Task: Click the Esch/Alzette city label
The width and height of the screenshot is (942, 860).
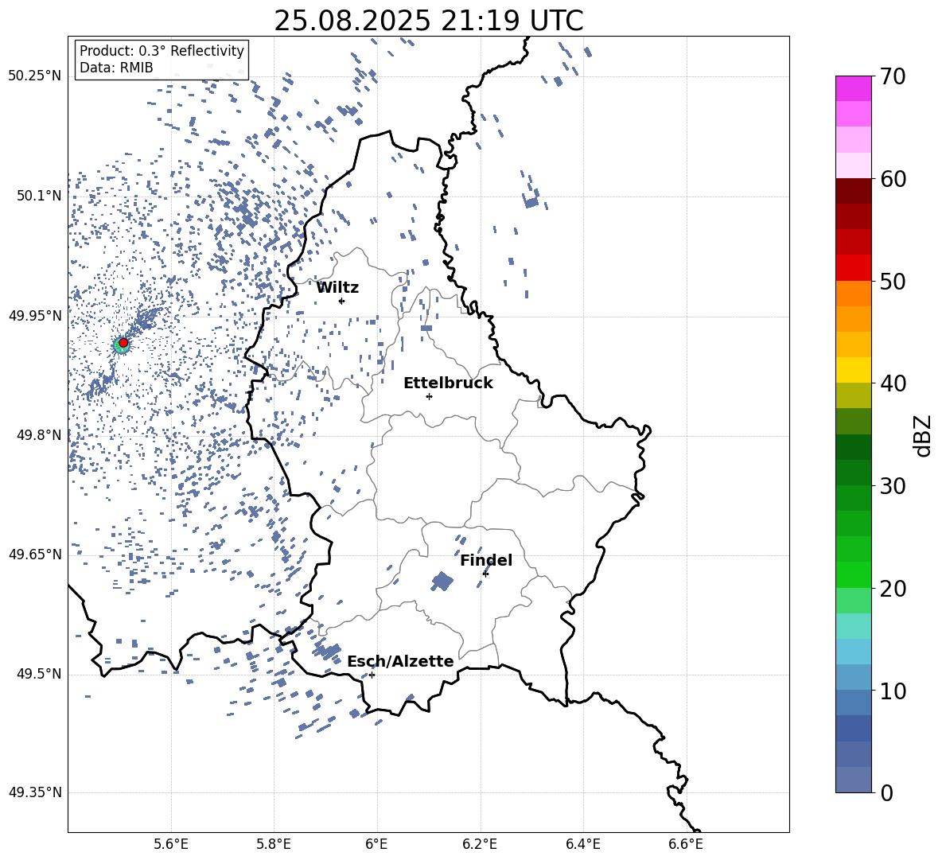Action: pyautogui.click(x=400, y=661)
